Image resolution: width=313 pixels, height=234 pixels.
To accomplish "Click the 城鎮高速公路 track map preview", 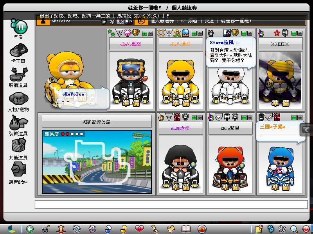I will tap(97, 162).
